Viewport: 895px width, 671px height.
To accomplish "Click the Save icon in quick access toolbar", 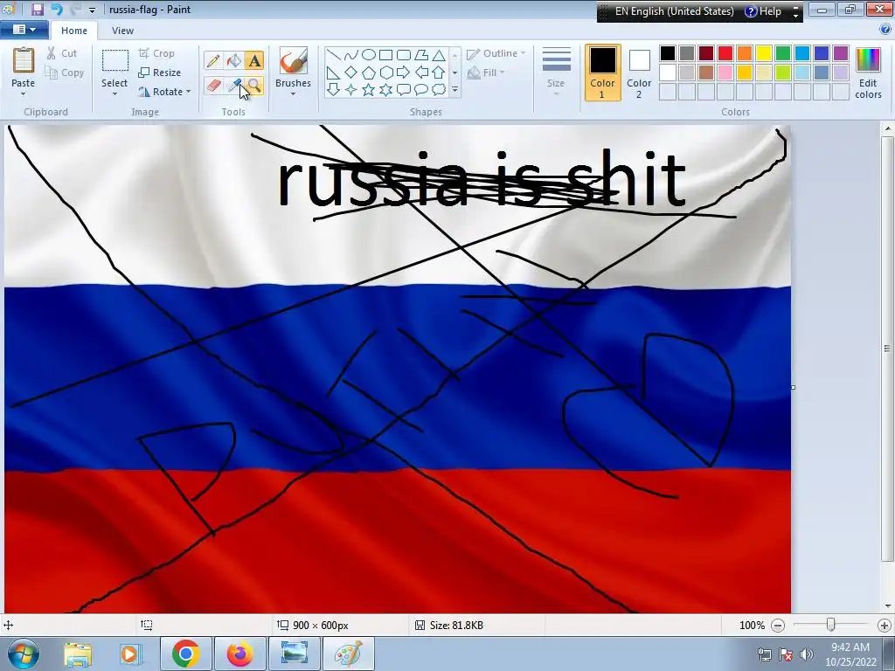I will [x=37, y=9].
